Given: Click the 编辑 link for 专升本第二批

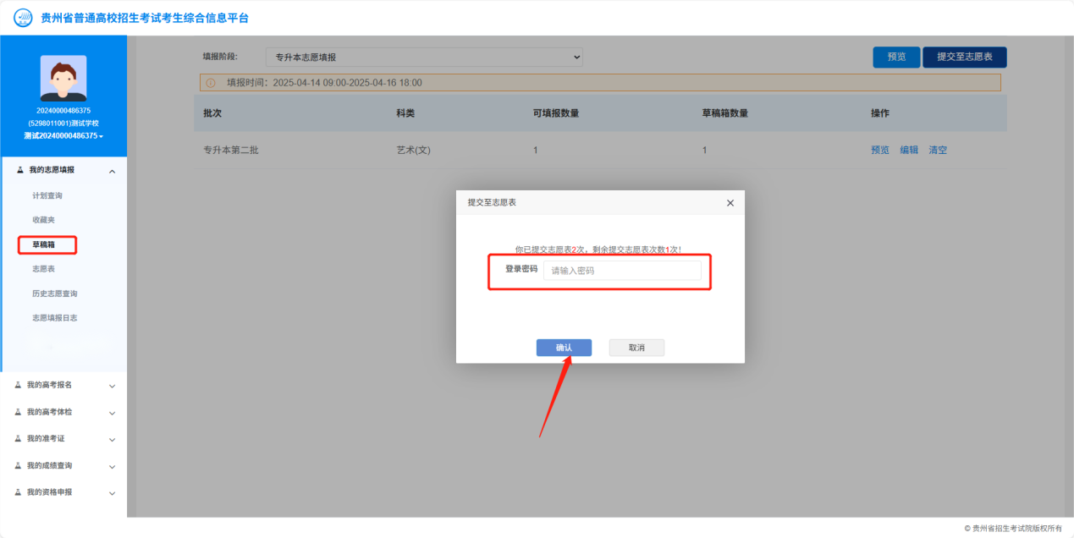Looking at the screenshot, I should (x=909, y=150).
